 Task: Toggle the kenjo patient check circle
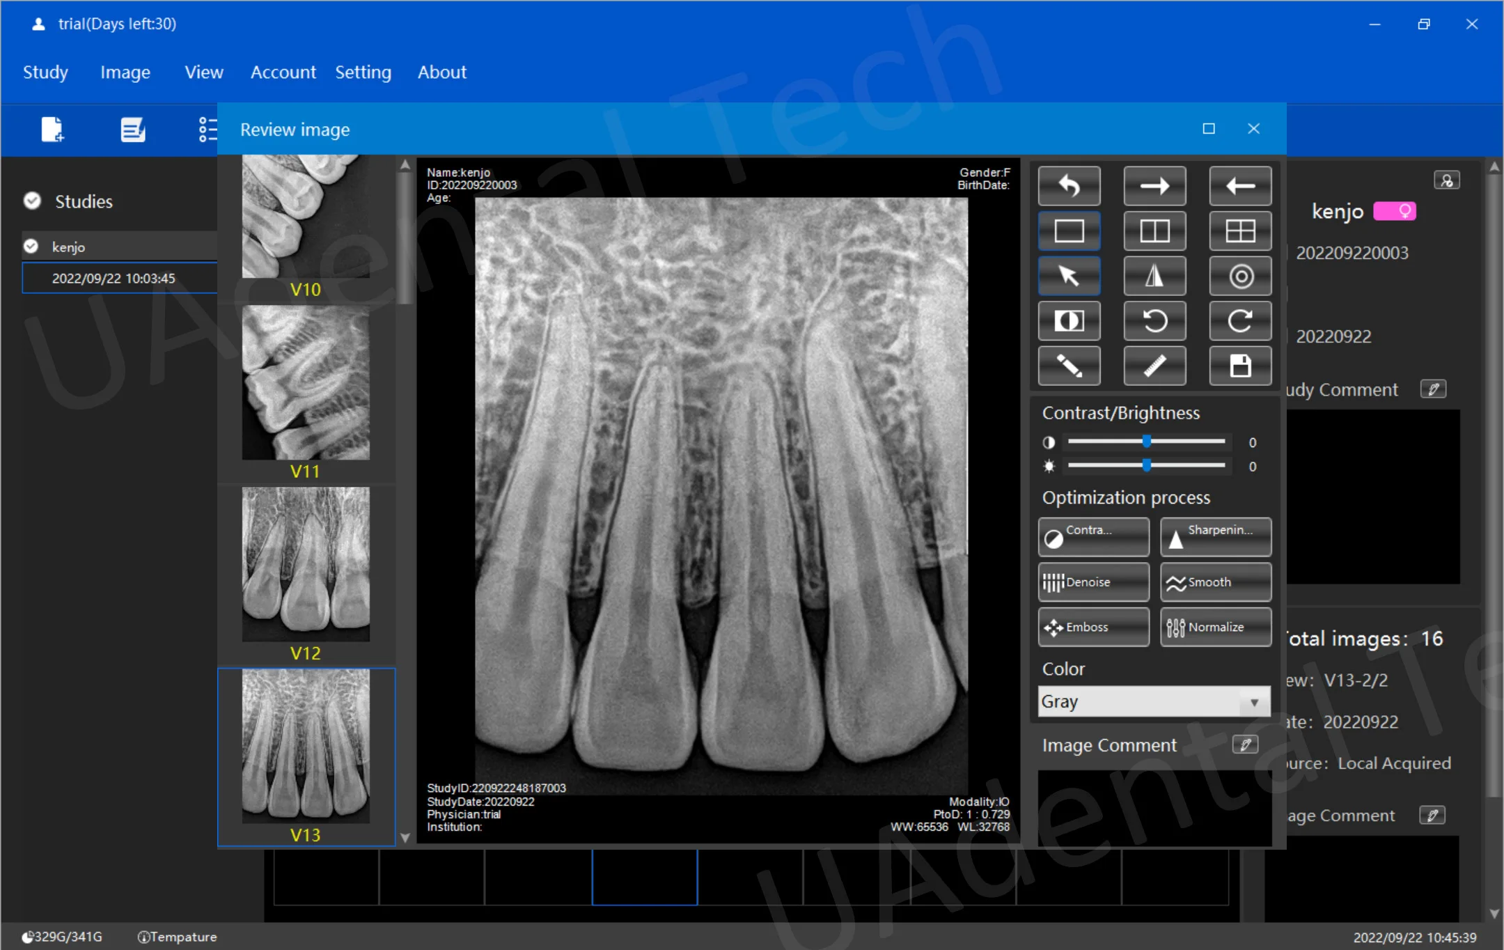pos(31,247)
